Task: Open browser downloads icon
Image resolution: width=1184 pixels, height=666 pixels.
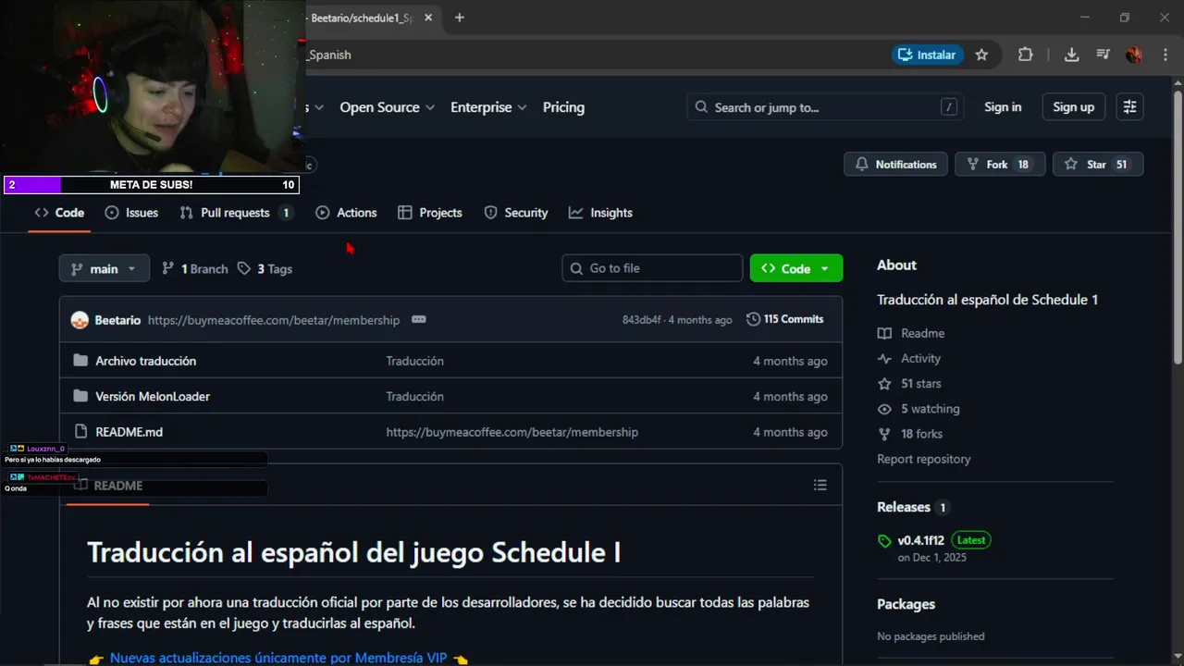Action: pyautogui.click(x=1071, y=55)
